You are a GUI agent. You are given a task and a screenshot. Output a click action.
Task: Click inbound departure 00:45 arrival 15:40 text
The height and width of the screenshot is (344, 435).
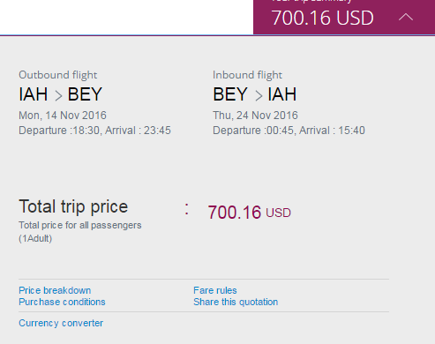tap(289, 131)
